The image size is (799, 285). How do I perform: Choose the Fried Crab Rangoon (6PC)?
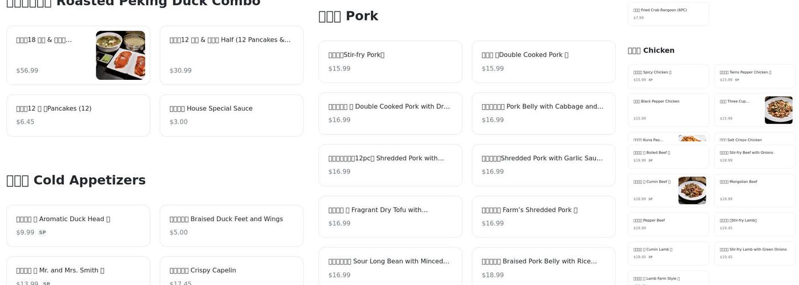coord(668,14)
